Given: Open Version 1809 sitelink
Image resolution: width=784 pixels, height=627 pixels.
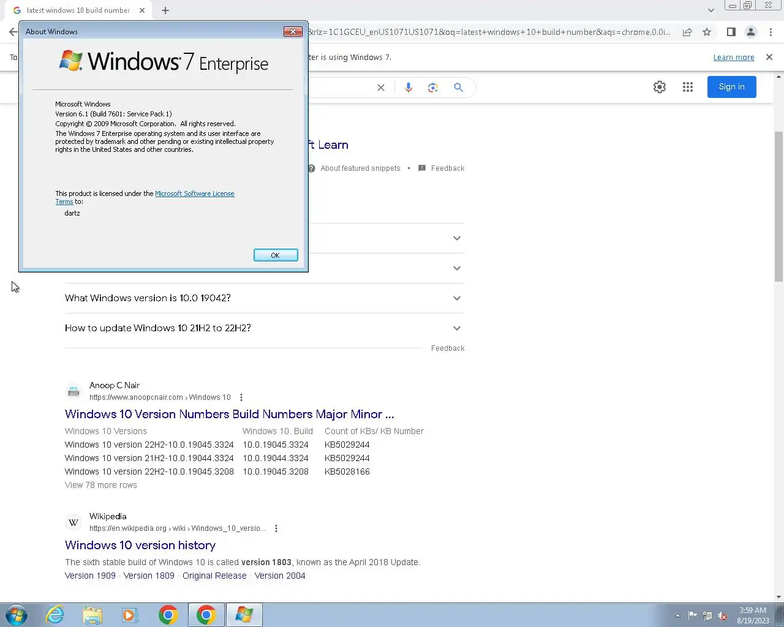Looking at the screenshot, I should 149,576.
